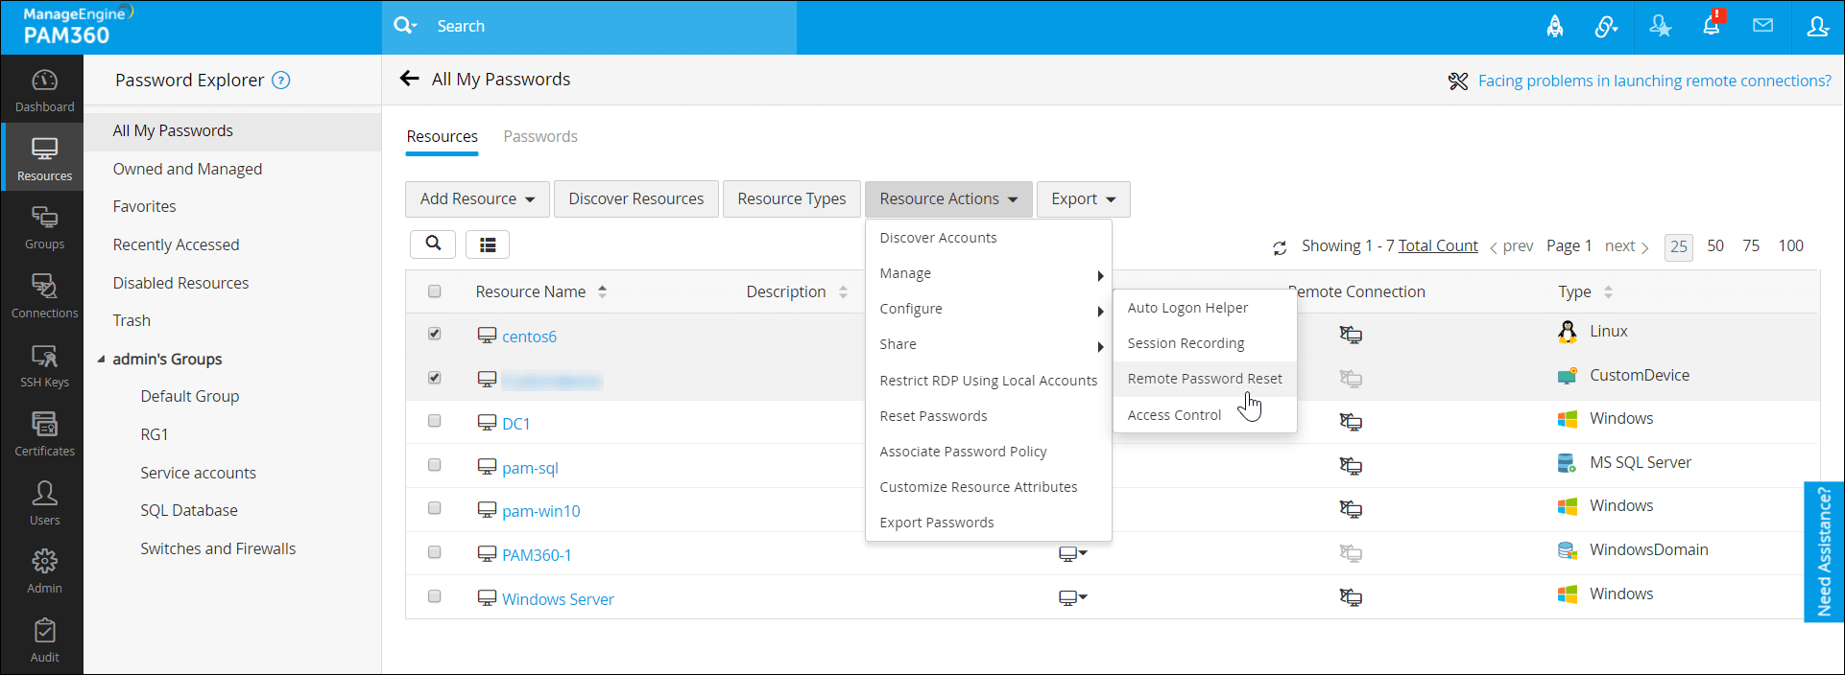Open Certificates in the left sidebar
This screenshot has width=1845, height=675.
point(44,433)
